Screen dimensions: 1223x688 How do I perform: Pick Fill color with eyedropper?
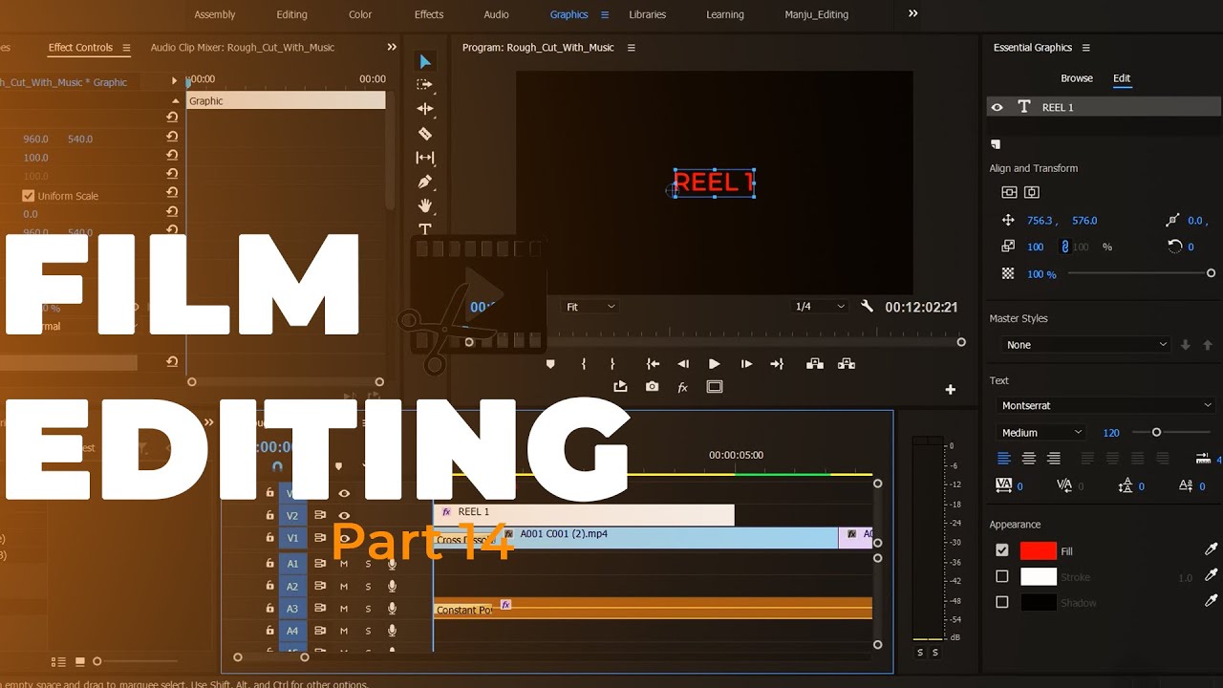pos(1212,550)
